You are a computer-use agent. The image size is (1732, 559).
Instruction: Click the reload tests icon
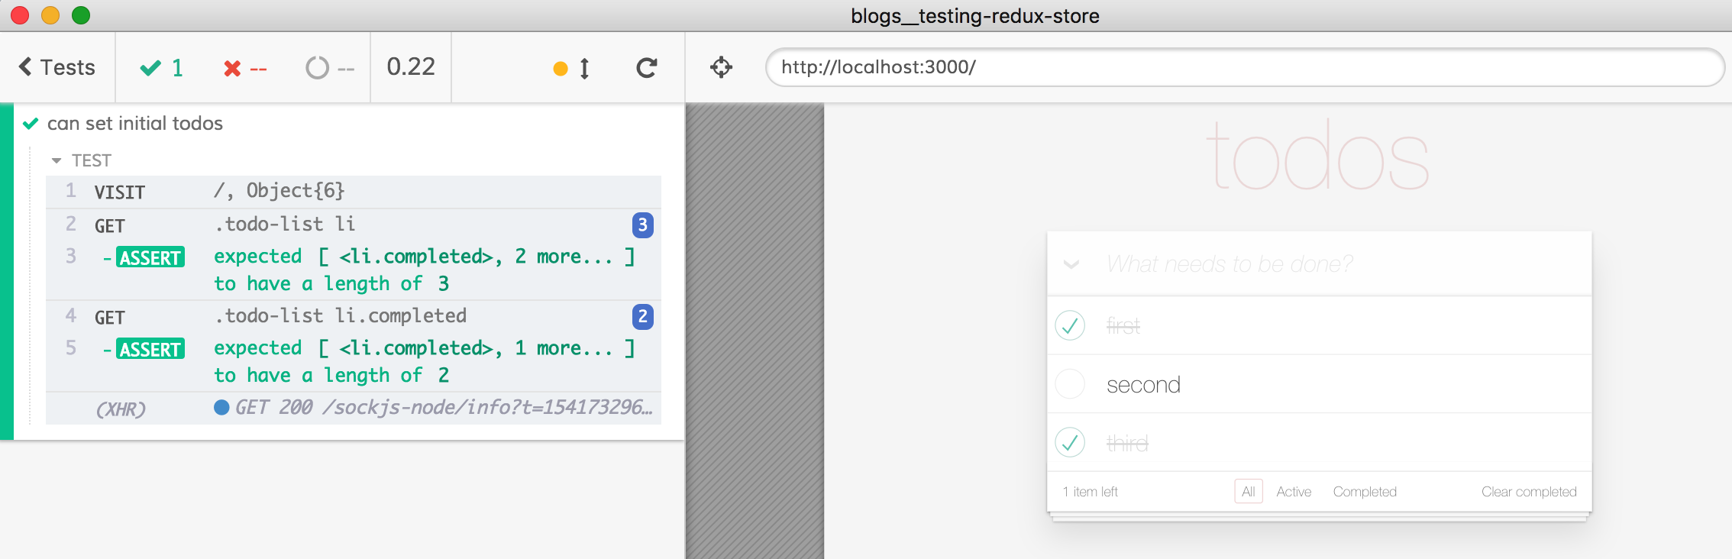point(646,68)
